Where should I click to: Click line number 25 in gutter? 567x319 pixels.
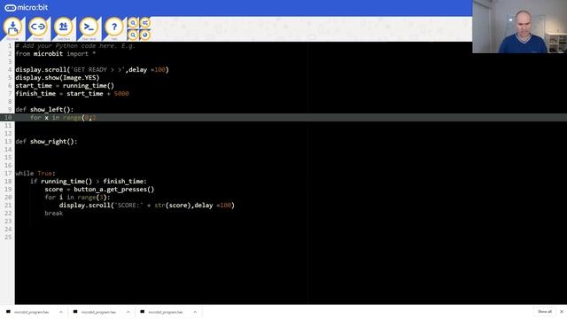coord(8,237)
